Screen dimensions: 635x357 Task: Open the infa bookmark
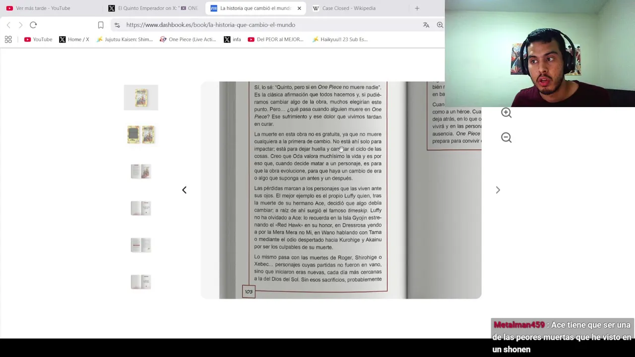tap(232, 39)
